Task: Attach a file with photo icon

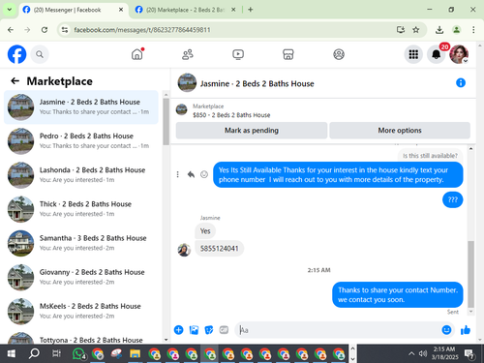Action: click(x=194, y=330)
